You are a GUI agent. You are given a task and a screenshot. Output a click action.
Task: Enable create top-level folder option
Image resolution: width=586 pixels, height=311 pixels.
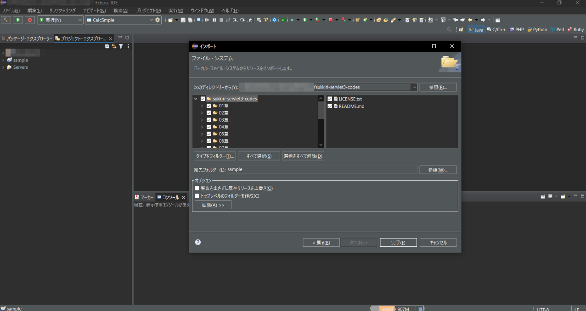[x=197, y=196]
